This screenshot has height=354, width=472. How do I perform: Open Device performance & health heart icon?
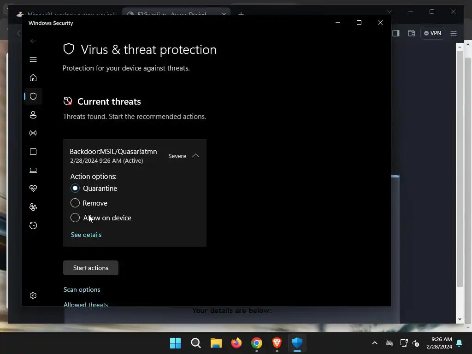click(33, 189)
